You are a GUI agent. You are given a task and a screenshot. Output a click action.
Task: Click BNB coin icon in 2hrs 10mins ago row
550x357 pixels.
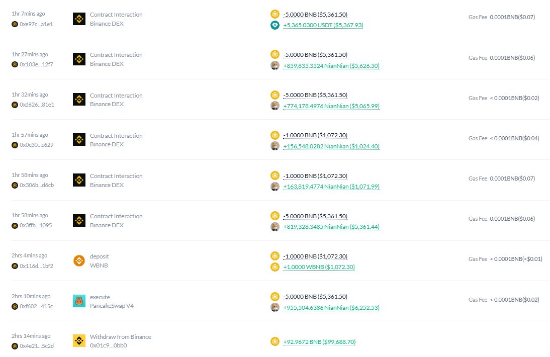coord(275,297)
